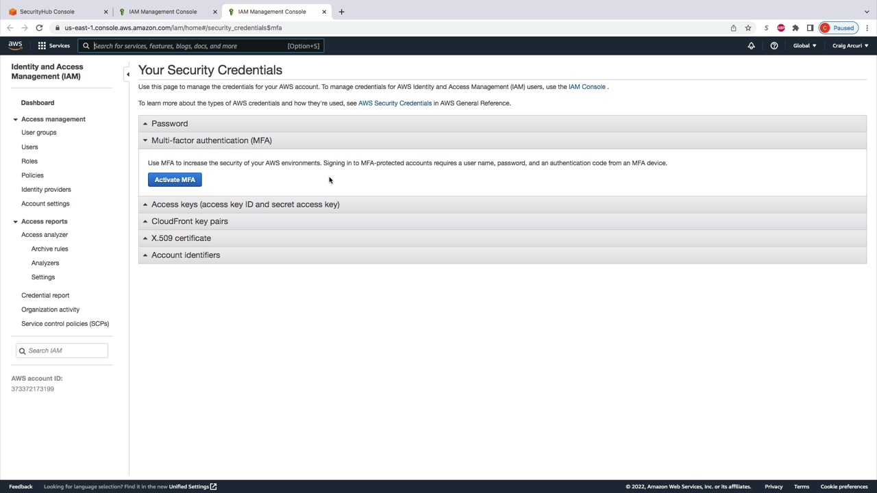Viewport: 877px width, 493px height.
Task: Bookmark this page with the star icon
Action: pos(748,28)
